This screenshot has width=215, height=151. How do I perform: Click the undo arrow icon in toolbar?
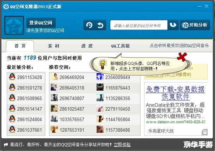[100, 25]
